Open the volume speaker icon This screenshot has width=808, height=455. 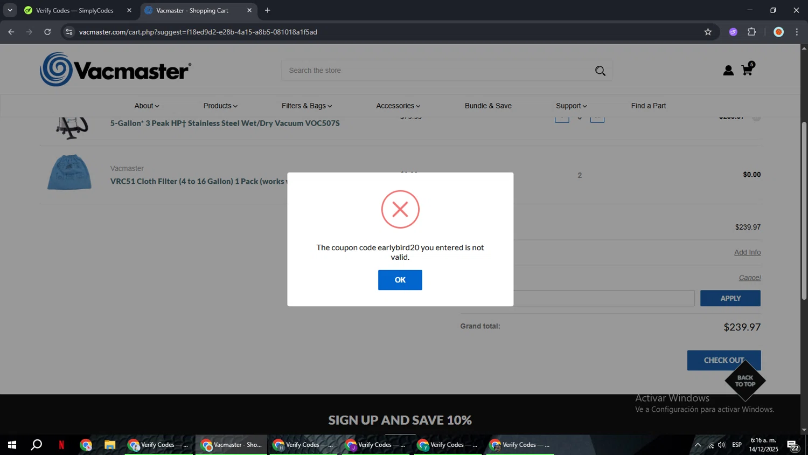point(722,445)
